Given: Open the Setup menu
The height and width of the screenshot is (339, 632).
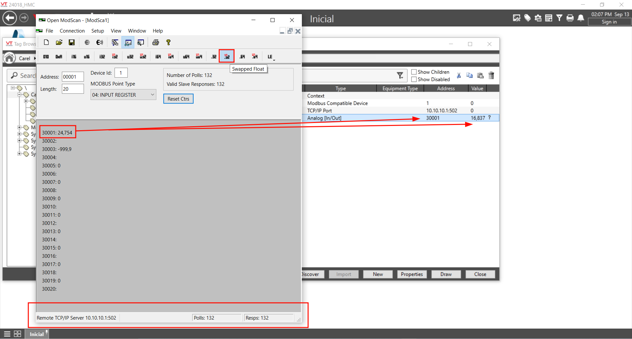Looking at the screenshot, I should pos(97,31).
